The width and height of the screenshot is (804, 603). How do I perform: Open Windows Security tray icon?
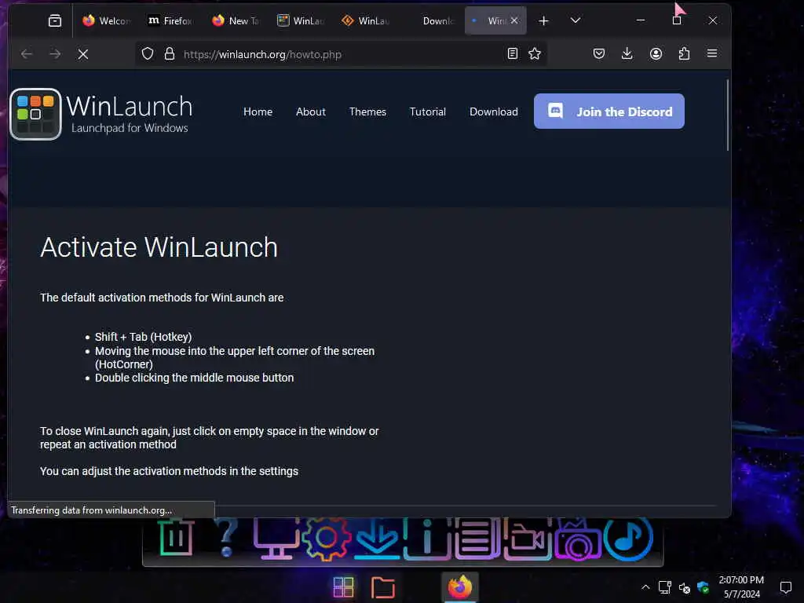point(703,587)
